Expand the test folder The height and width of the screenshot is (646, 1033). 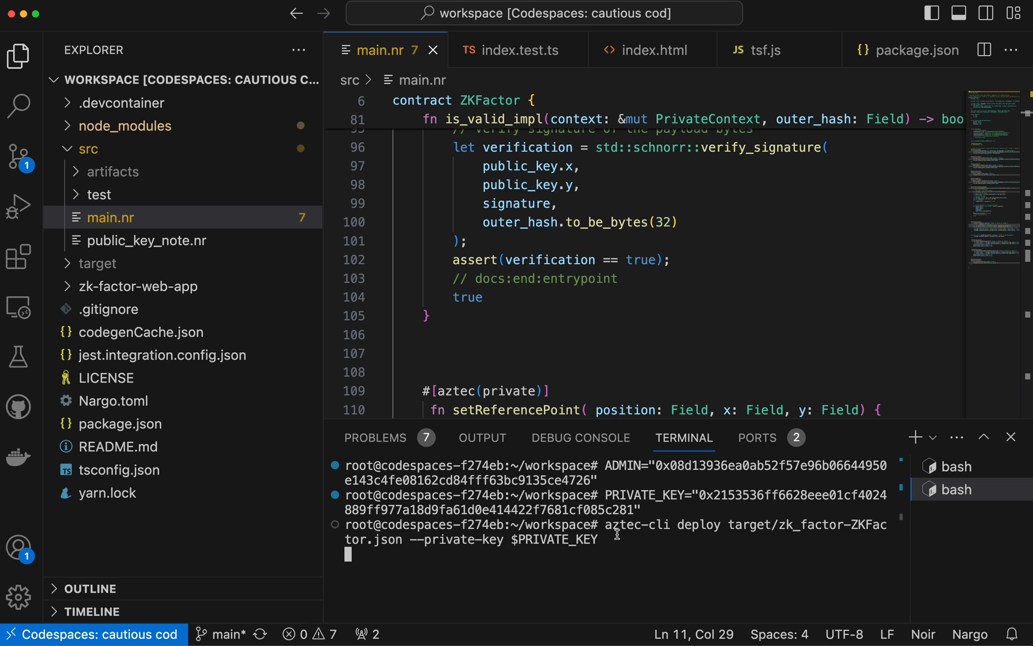76,194
